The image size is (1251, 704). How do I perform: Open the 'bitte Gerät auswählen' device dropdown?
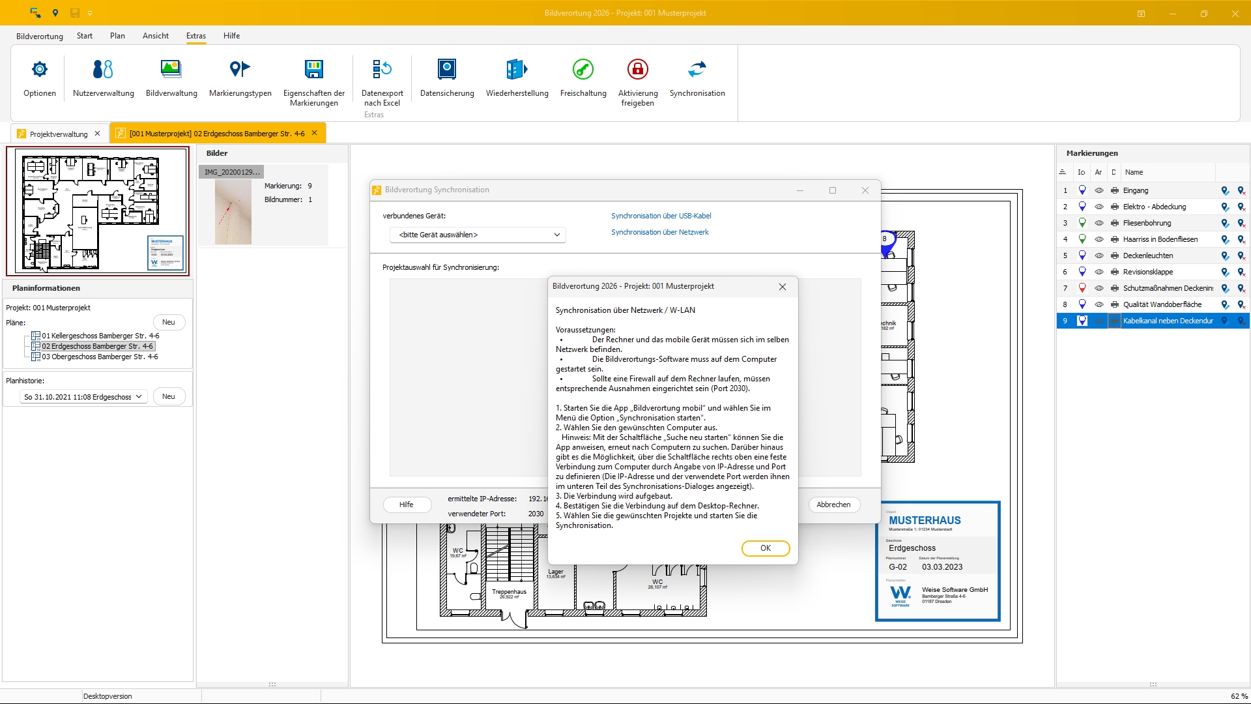478,235
